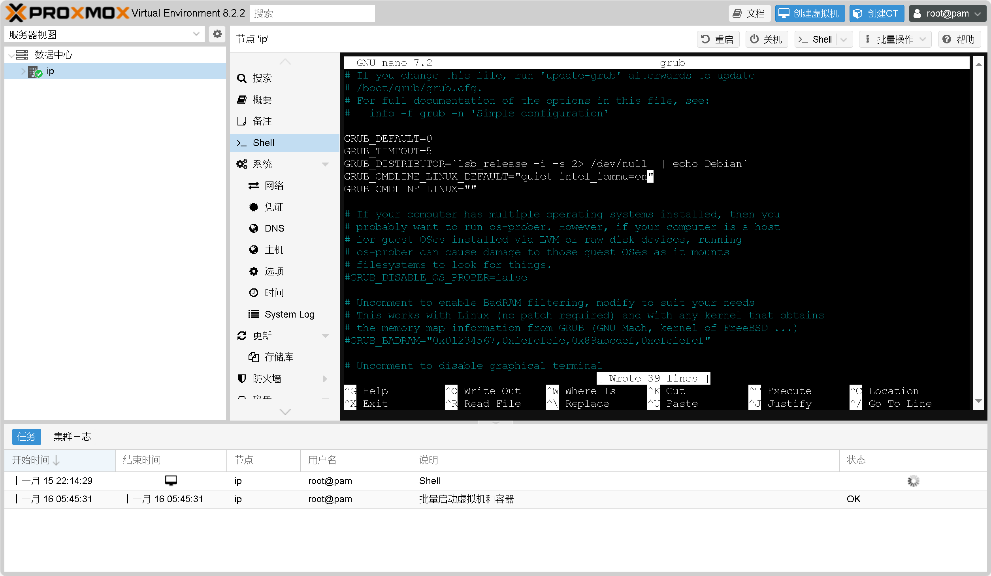Open System Log item
The image size is (991, 576).
pos(284,314)
